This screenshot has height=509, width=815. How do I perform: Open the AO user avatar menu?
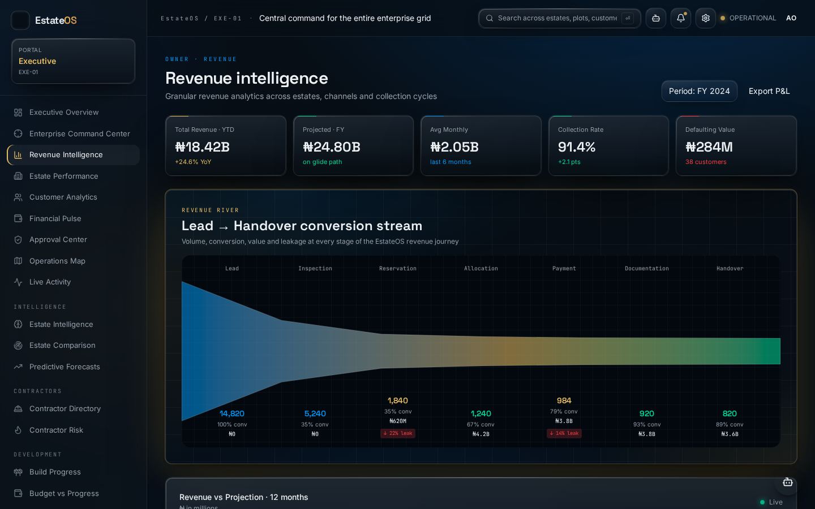coord(791,18)
